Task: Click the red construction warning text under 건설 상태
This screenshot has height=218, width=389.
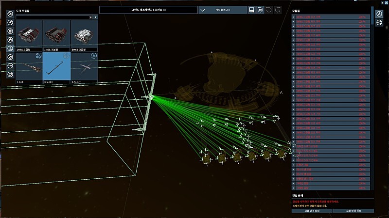Action: pyautogui.click(x=316, y=202)
